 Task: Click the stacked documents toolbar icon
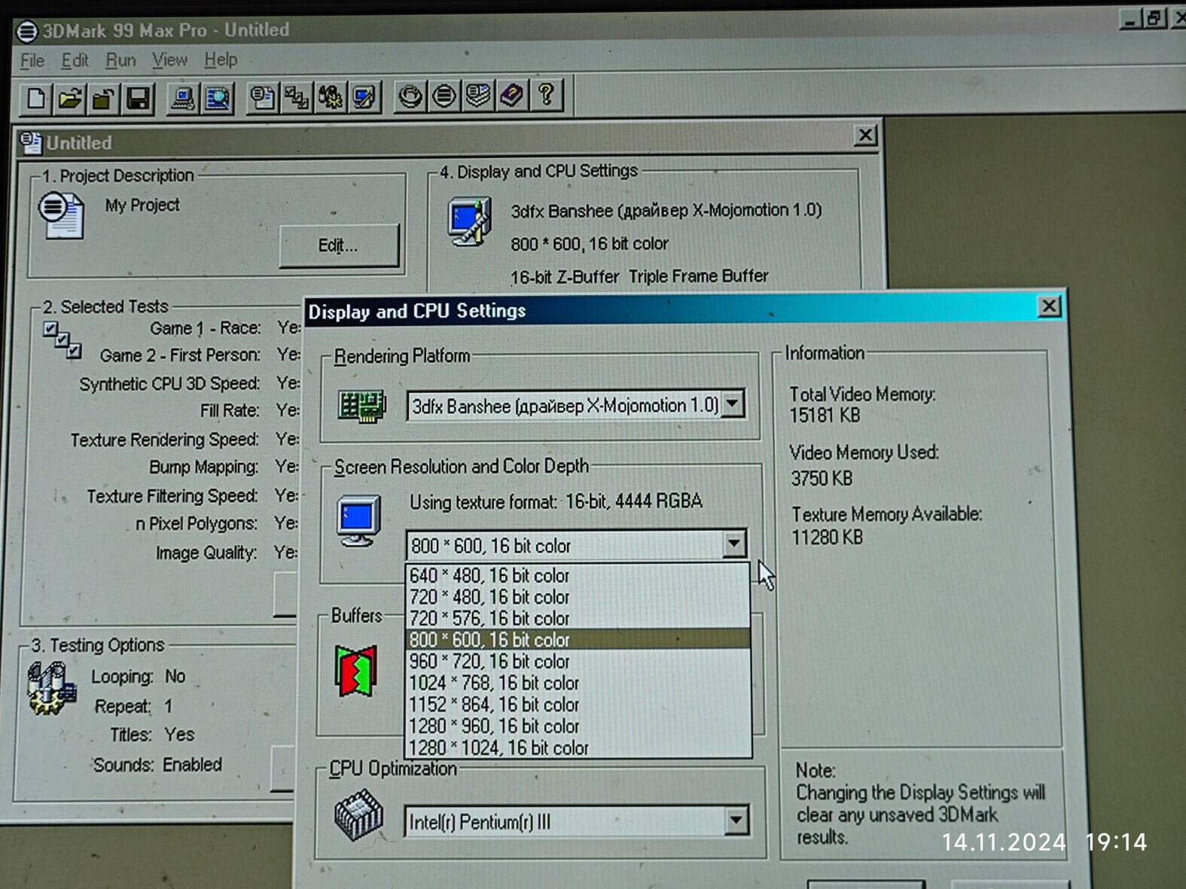tap(478, 96)
